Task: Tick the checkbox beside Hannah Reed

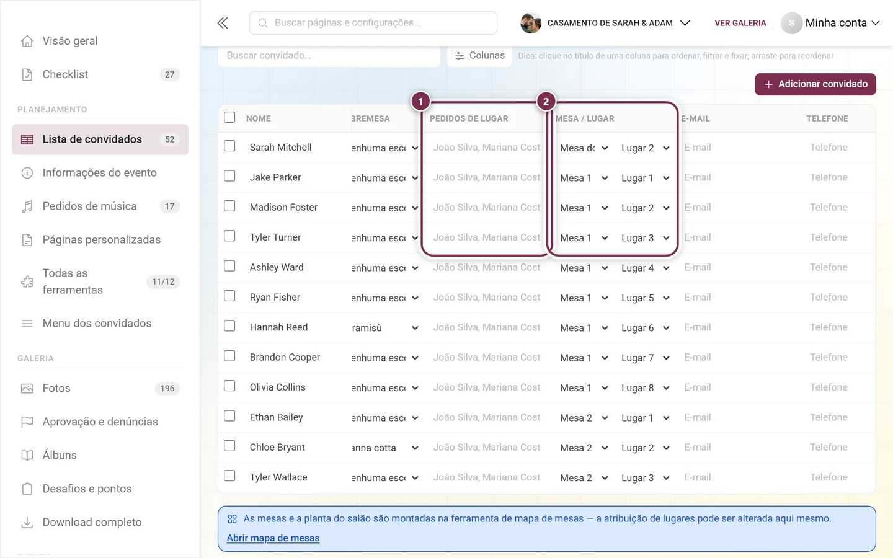Action: click(229, 326)
